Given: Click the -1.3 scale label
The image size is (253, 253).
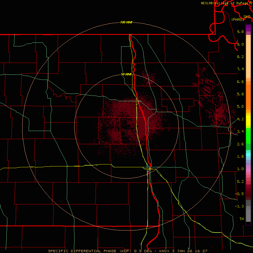Looking at the screenshot, I should 239,206.
